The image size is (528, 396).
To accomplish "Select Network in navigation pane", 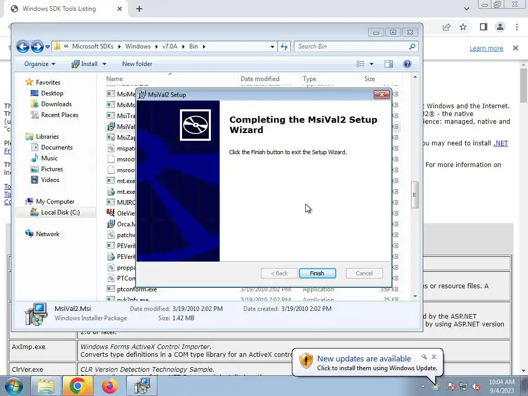I will tap(47, 234).
